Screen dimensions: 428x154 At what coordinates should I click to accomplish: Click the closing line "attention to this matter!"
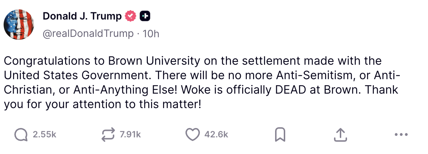pos(138,104)
